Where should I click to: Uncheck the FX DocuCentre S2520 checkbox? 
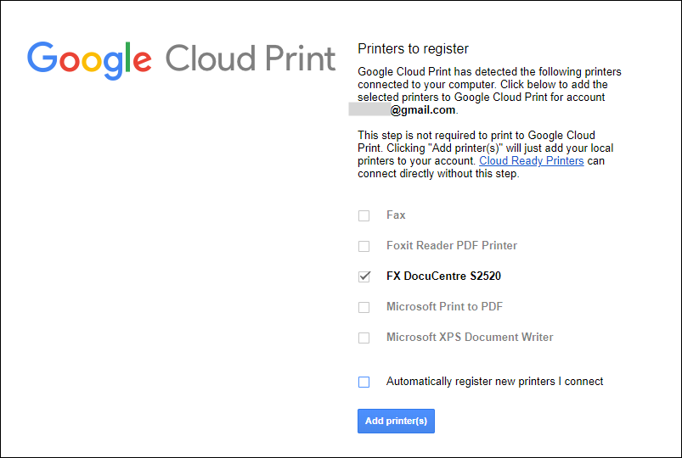point(364,276)
